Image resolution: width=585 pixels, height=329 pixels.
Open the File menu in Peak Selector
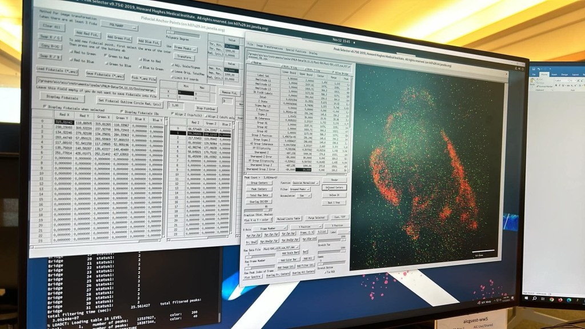click(x=250, y=44)
